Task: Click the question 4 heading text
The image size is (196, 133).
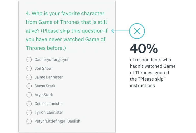Action: [66, 31]
